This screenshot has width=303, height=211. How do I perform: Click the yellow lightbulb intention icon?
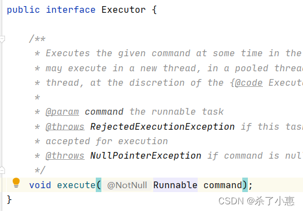click(x=16, y=183)
